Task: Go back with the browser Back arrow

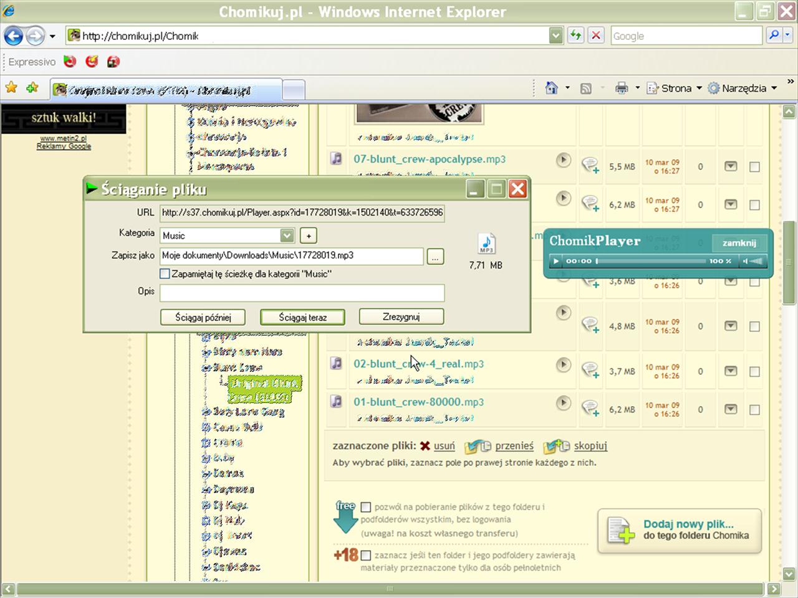Action: click(x=14, y=36)
